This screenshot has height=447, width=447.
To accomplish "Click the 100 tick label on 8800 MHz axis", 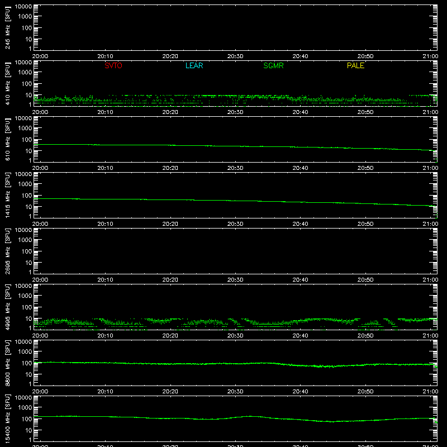I will tap(27, 363).
